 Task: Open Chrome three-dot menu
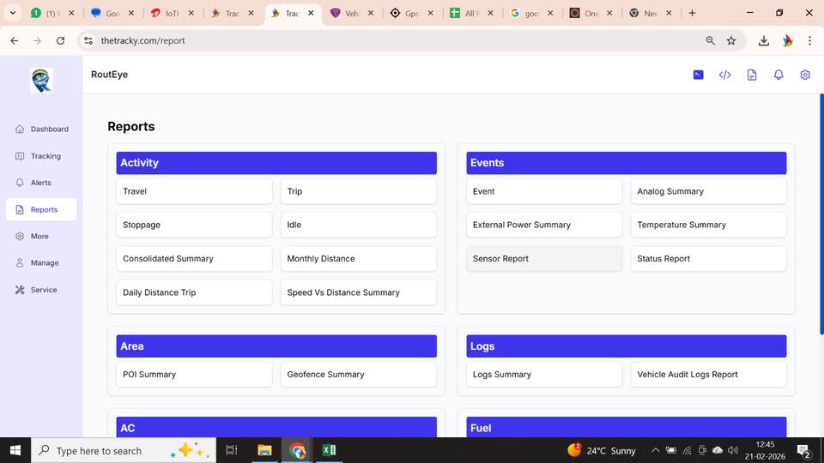pos(809,40)
